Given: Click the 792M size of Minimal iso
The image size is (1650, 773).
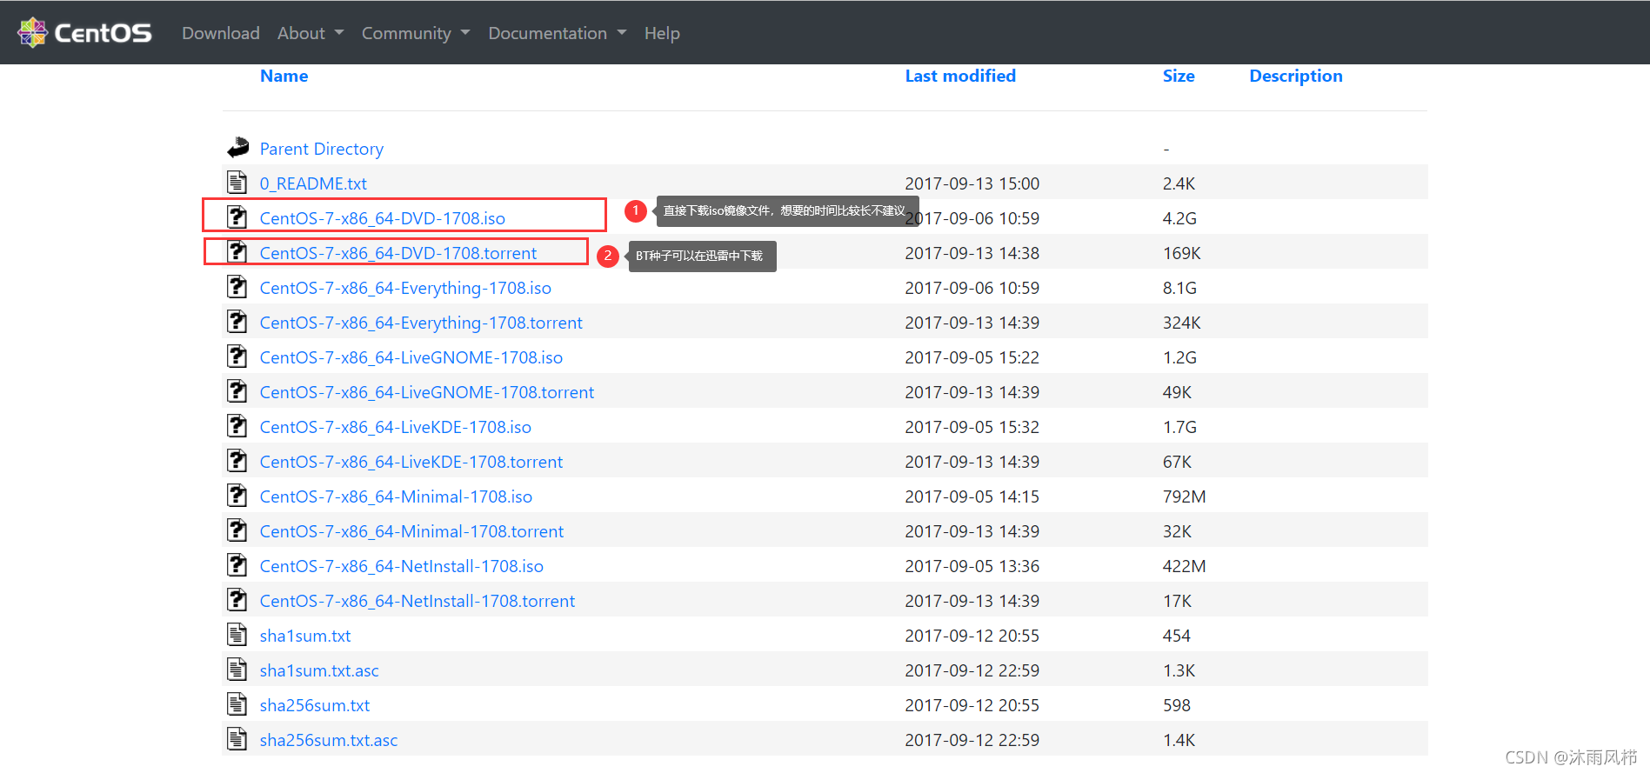Looking at the screenshot, I should [1184, 496].
